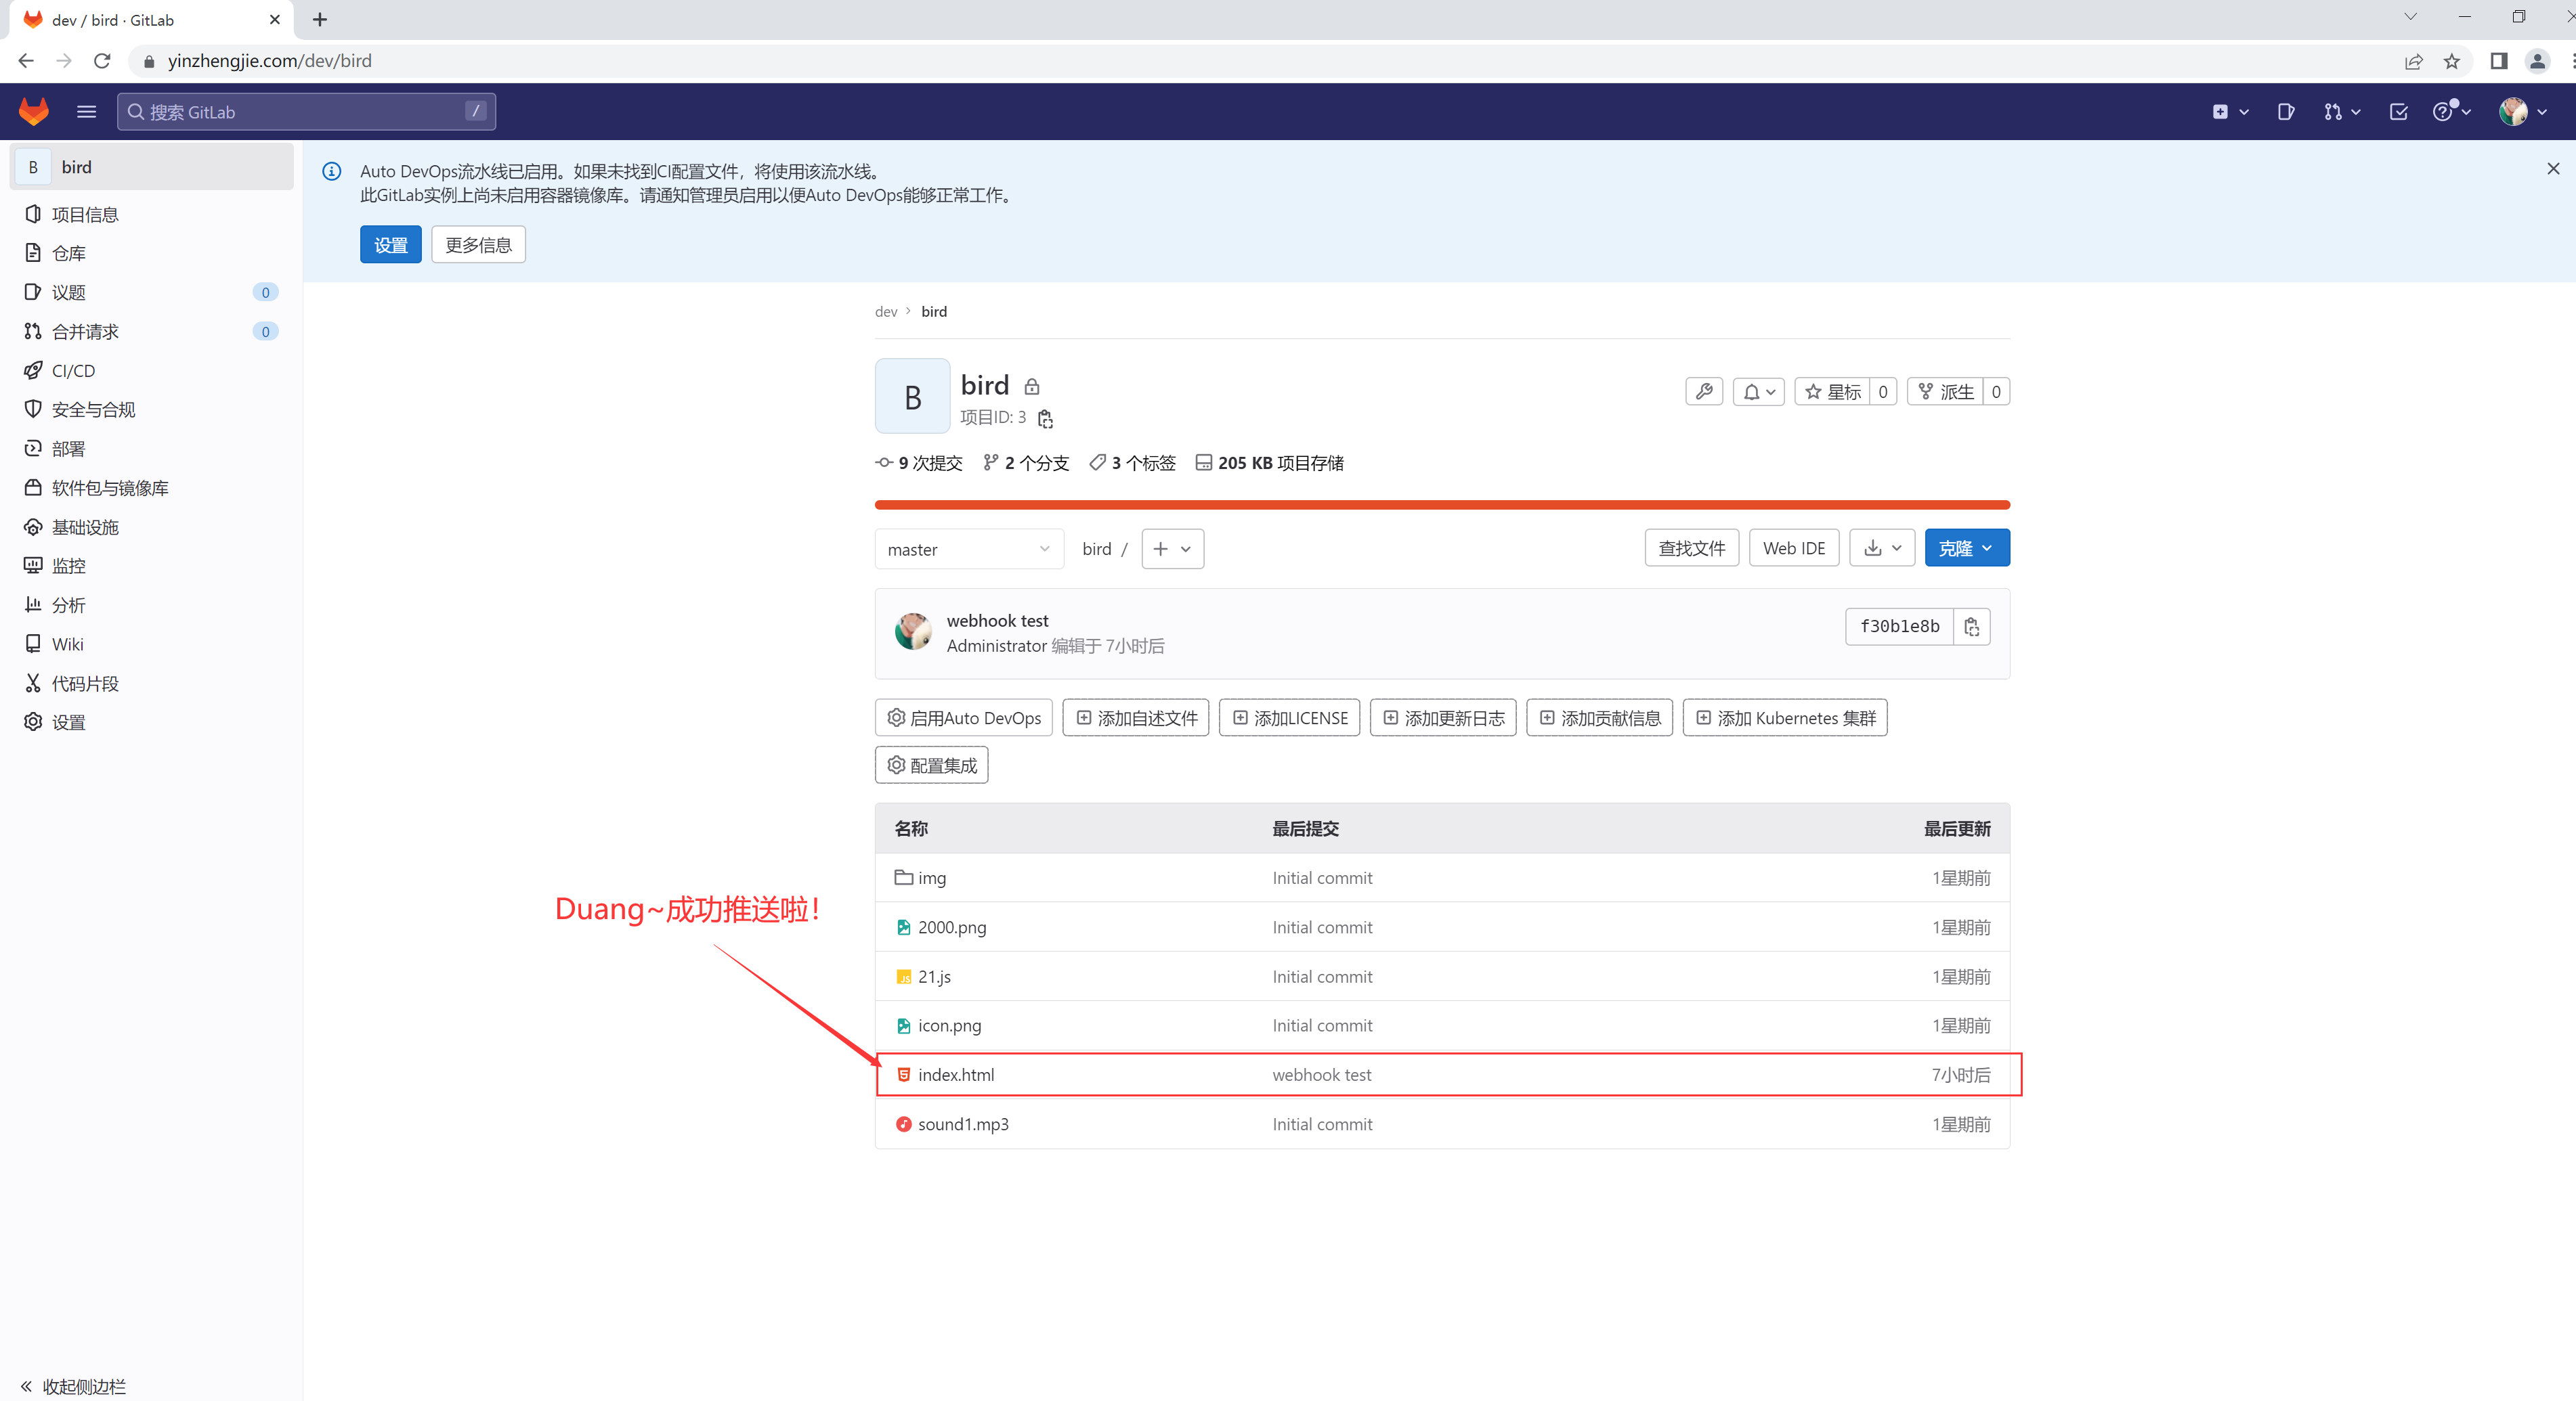Click the orange language bar

click(1441, 505)
